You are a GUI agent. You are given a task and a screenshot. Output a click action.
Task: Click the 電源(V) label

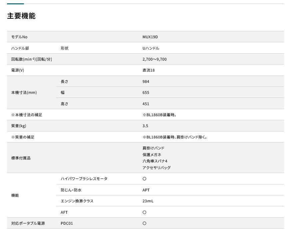pos(18,70)
